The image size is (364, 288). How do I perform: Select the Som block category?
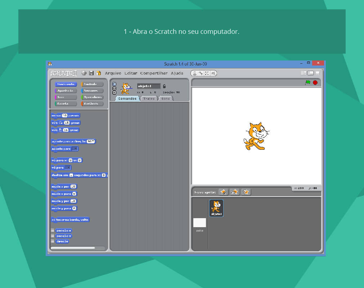pos(66,97)
